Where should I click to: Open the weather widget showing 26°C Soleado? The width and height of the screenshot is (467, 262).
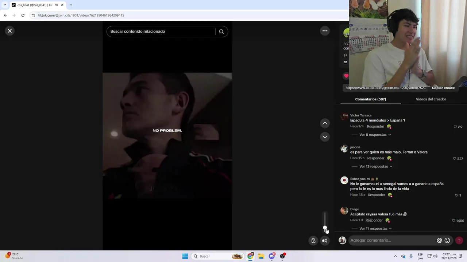coord(14,256)
